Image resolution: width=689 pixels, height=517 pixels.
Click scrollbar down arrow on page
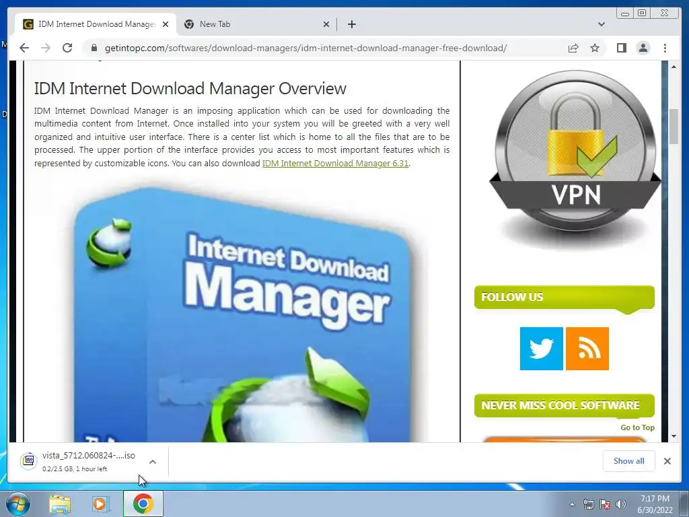[674, 436]
